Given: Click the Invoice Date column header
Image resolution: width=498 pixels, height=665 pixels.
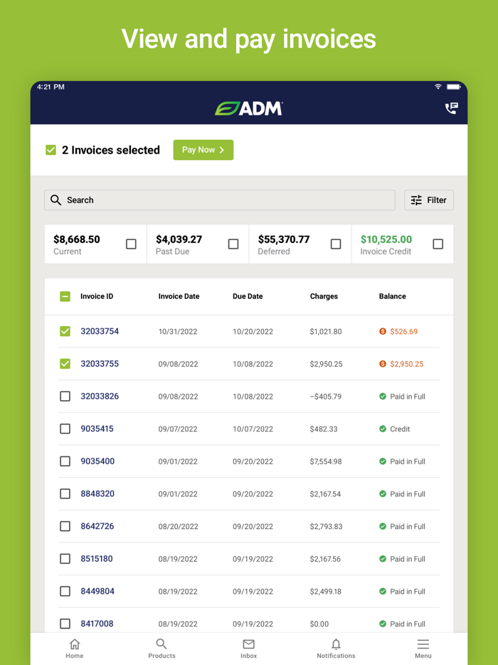Looking at the screenshot, I should [179, 296].
